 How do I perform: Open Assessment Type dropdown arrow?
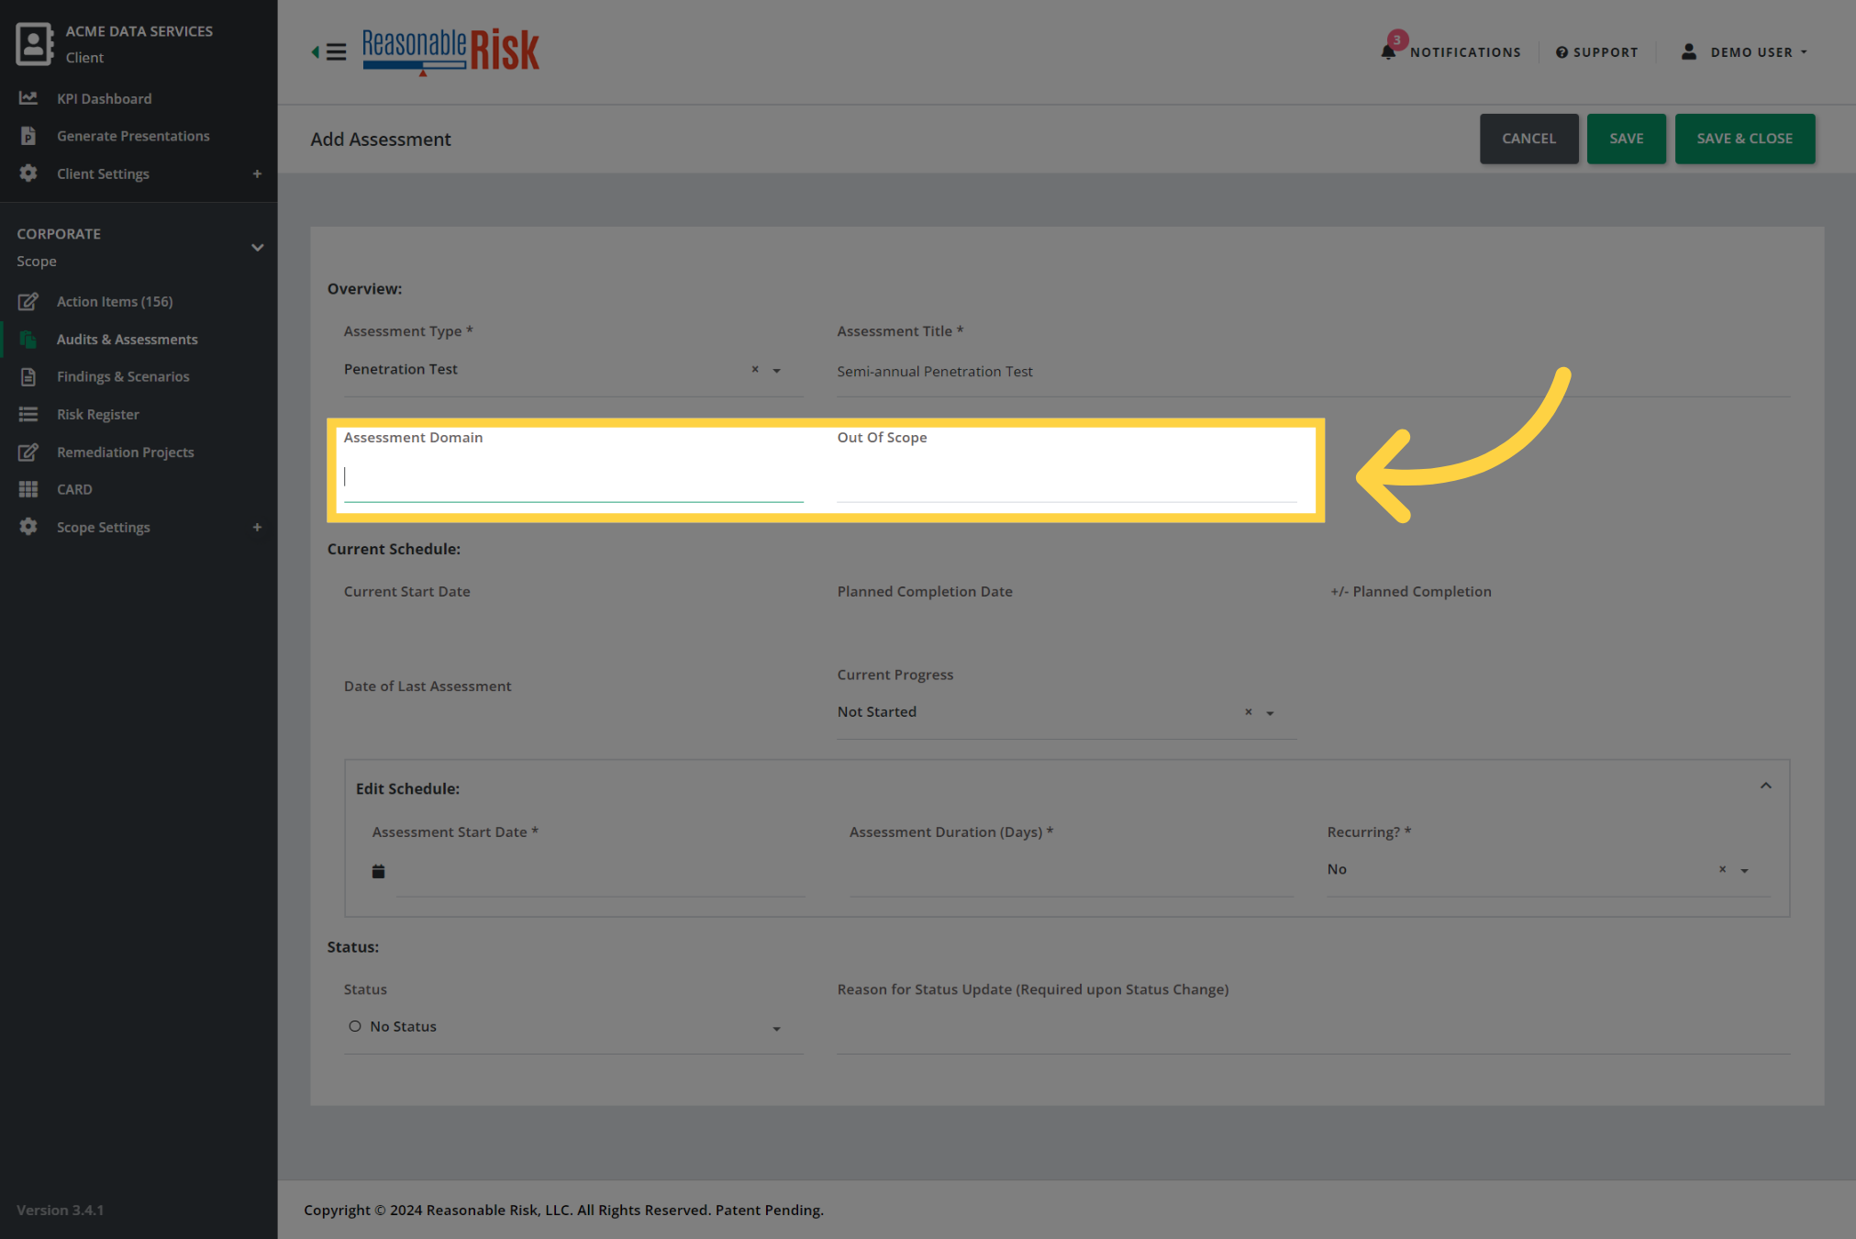[x=776, y=371]
